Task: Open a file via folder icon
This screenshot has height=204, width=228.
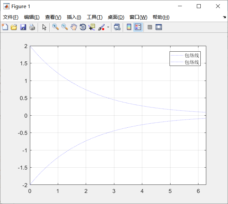Action: pos(14,27)
